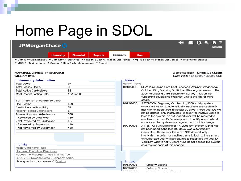Log out using LOG OUT
Image resolution: width=241 pixels, height=181 pixels.
[217, 47]
